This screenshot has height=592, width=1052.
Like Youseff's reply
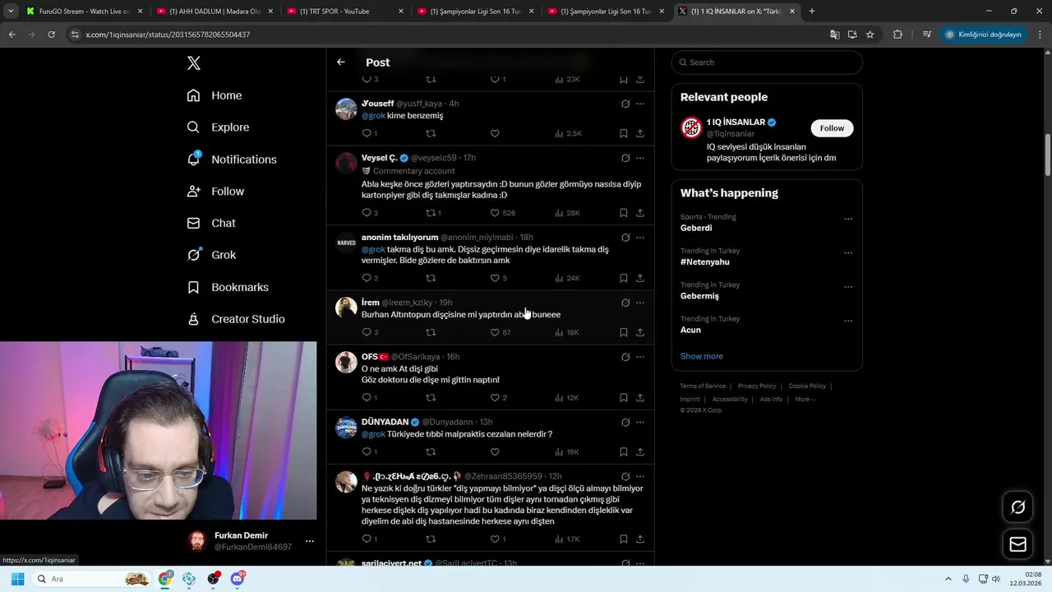(x=495, y=133)
